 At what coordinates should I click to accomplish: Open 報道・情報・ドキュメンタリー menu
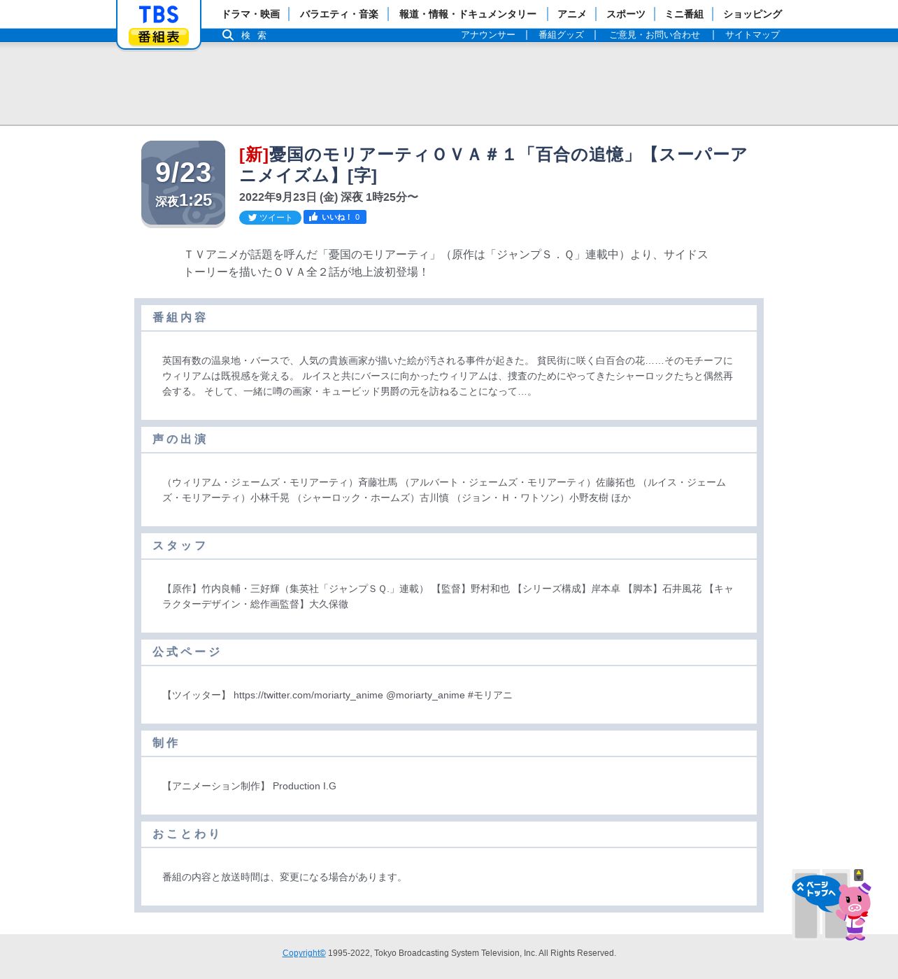(x=468, y=14)
